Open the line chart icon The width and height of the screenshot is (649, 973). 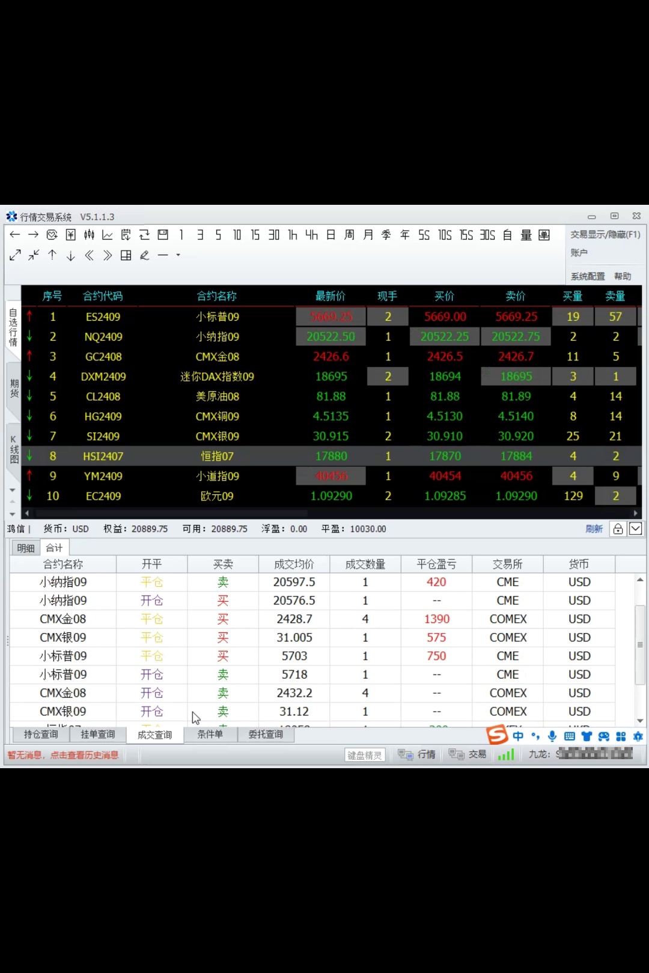[108, 235]
